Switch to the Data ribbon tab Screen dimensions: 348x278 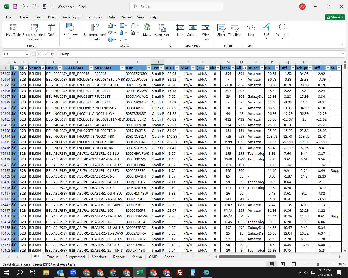point(111,17)
